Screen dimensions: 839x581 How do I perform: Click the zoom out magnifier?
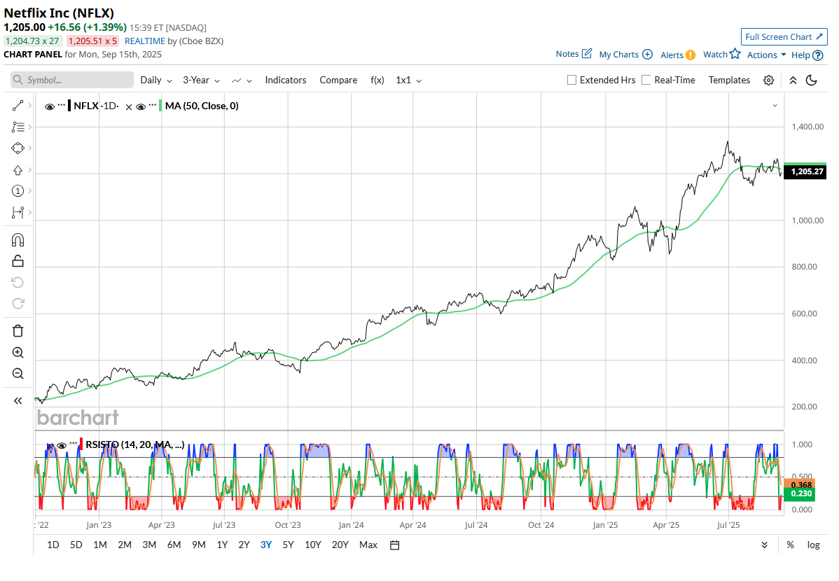point(18,373)
